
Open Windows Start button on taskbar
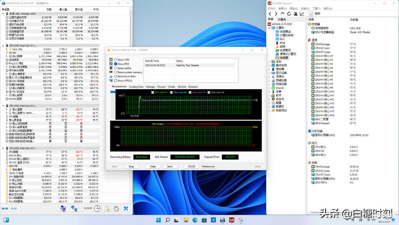click(x=159, y=220)
